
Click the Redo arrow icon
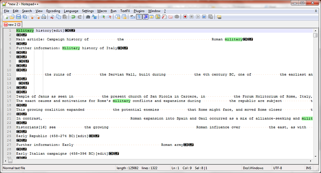(80, 17)
